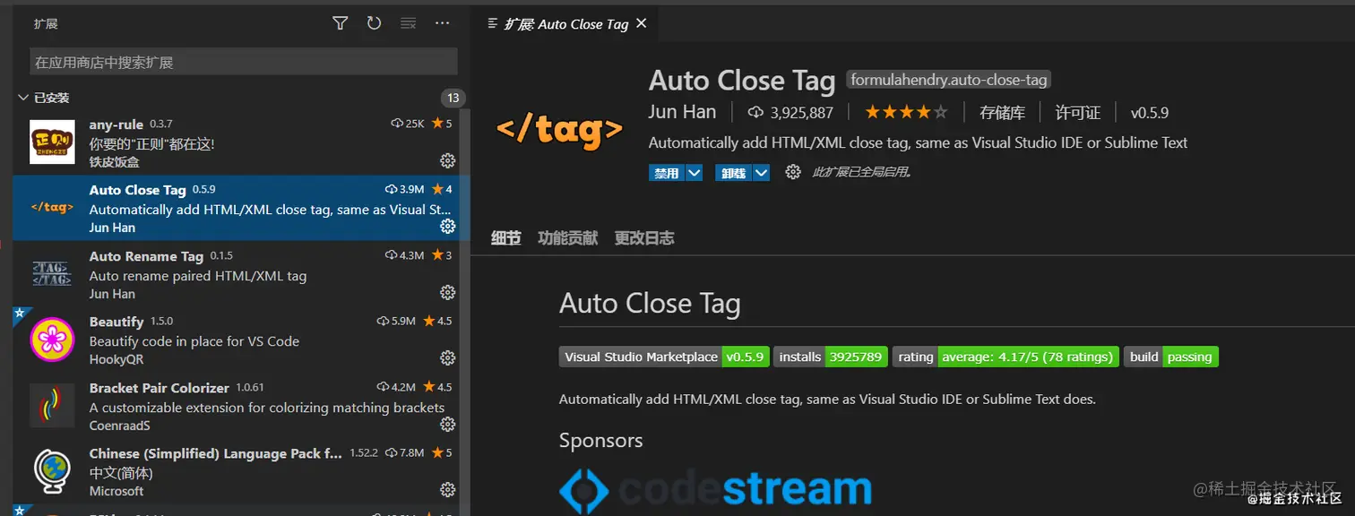Expand the 禁用 dropdown arrow
This screenshot has width=1355, height=516.
click(695, 173)
